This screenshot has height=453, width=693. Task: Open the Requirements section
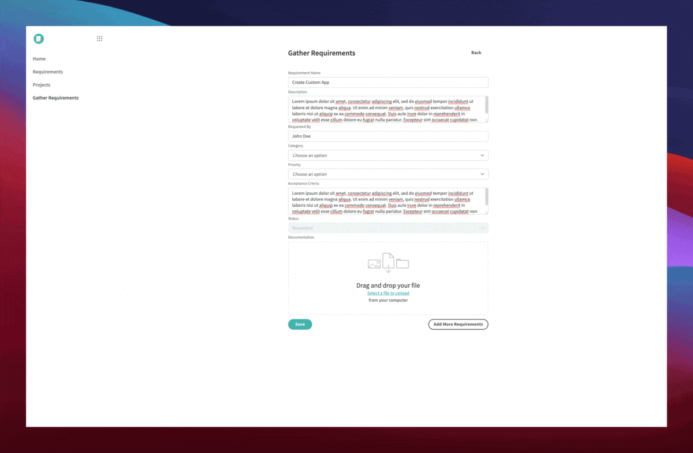tap(48, 72)
